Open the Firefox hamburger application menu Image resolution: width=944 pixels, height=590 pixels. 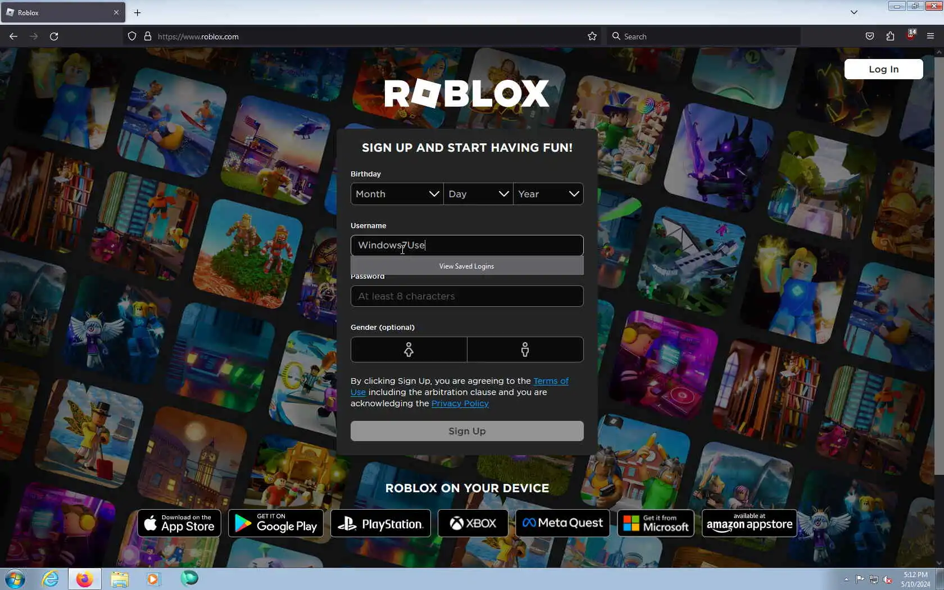pyautogui.click(x=931, y=37)
